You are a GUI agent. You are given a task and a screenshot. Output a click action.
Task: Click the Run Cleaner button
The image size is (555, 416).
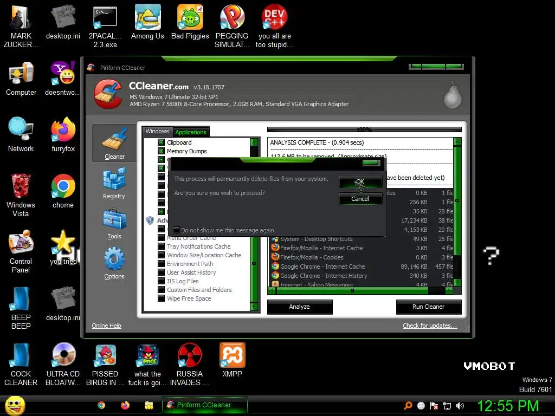[x=428, y=307]
